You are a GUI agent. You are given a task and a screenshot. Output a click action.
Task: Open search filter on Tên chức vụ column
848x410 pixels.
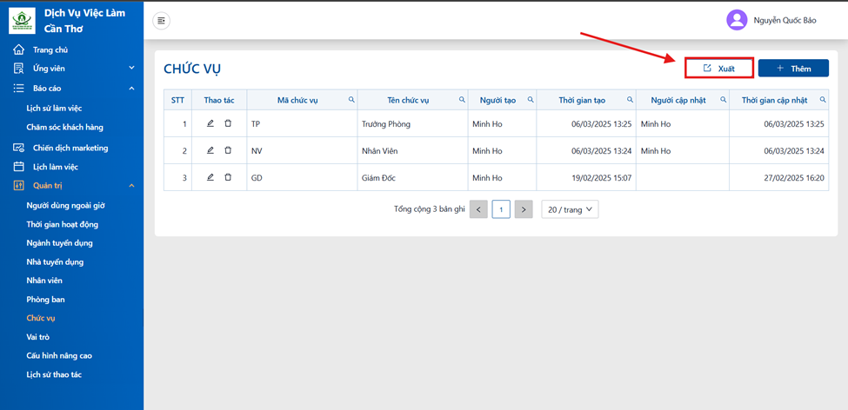pos(462,100)
